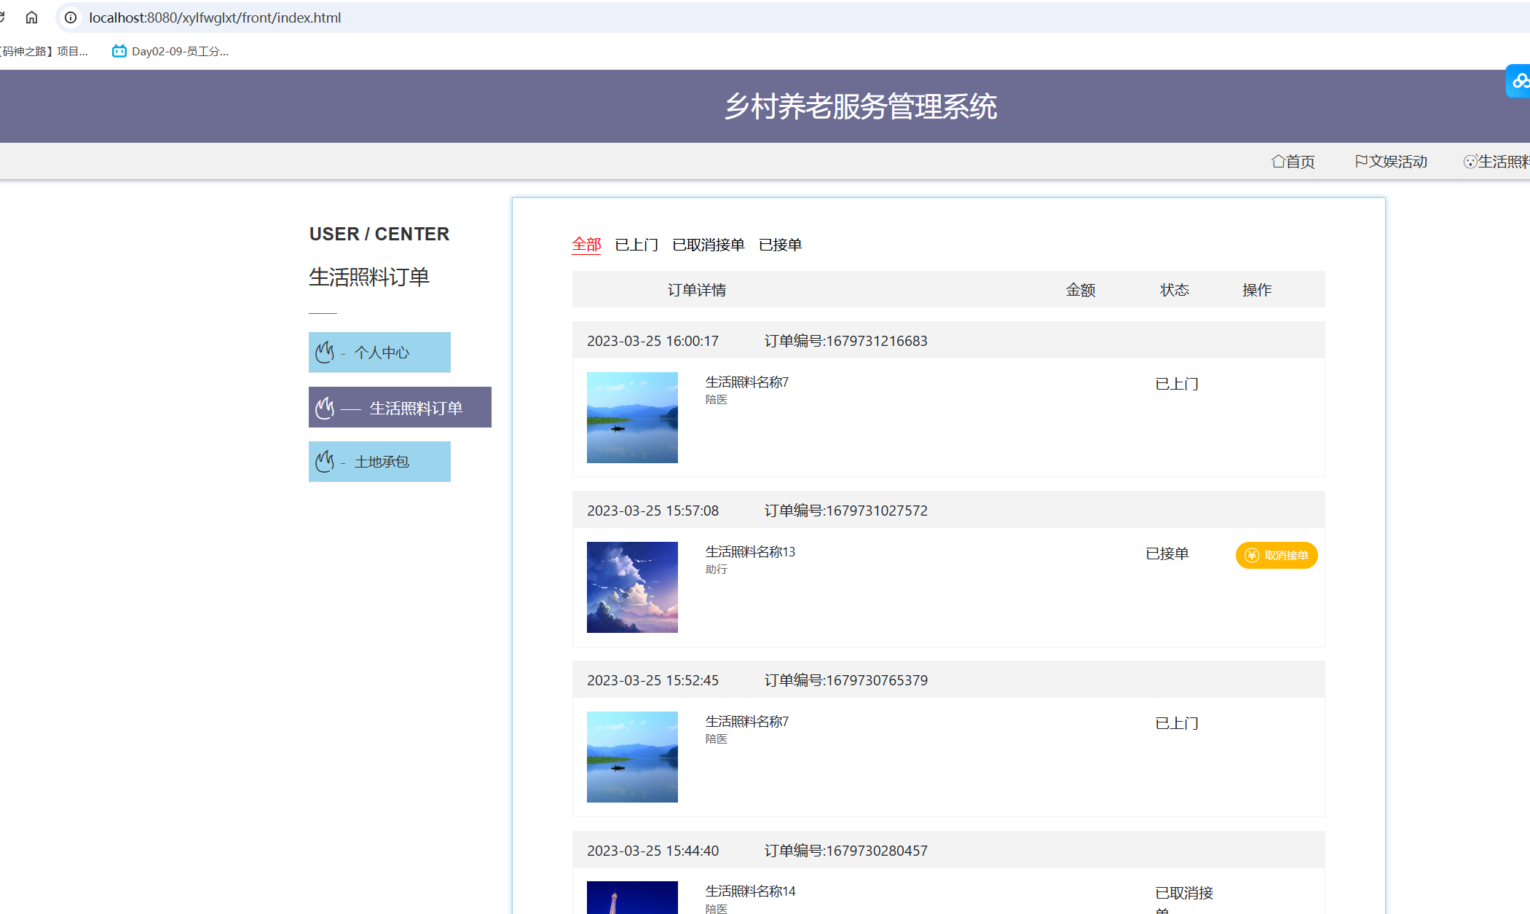Click the 助行 category under 生活照料名称13
The width and height of the screenshot is (1530, 914).
tap(717, 570)
